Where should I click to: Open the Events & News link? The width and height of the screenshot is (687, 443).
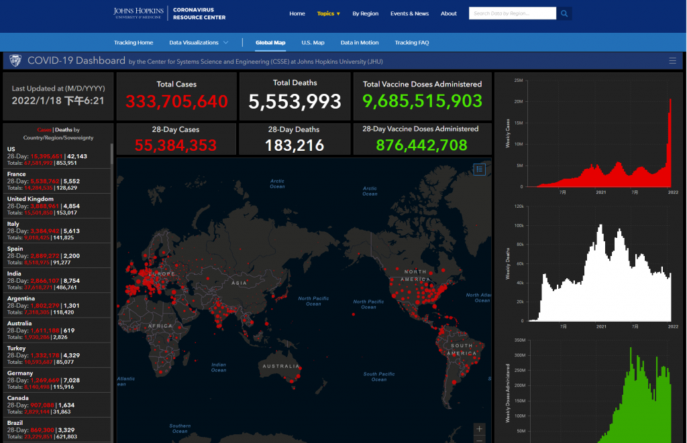409,13
